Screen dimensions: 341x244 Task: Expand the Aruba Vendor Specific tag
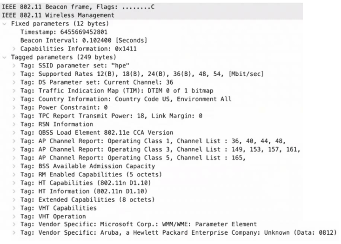(x=14, y=233)
